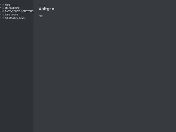Open the BASTARDS VS MONSTERS link
Screen dimensions: 176x132
19,11
